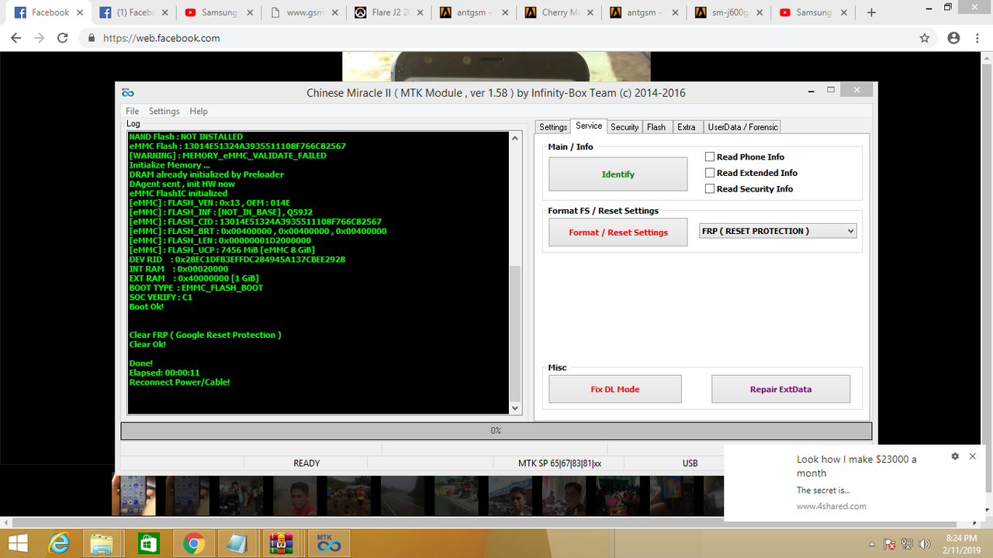993x558 pixels.
Task: Click the Repair ExtData button
Action: click(x=780, y=389)
